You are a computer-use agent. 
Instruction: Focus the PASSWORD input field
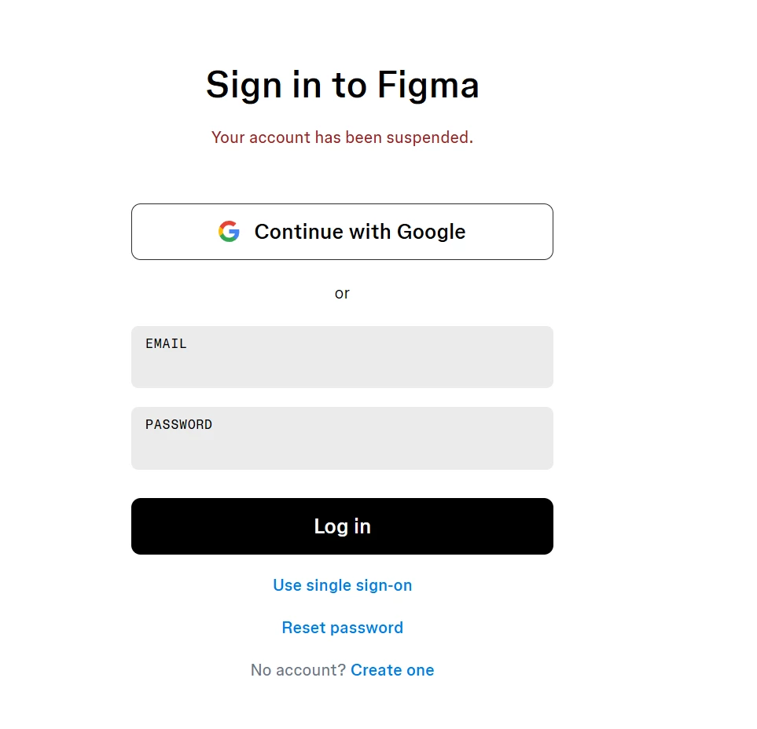click(x=342, y=438)
